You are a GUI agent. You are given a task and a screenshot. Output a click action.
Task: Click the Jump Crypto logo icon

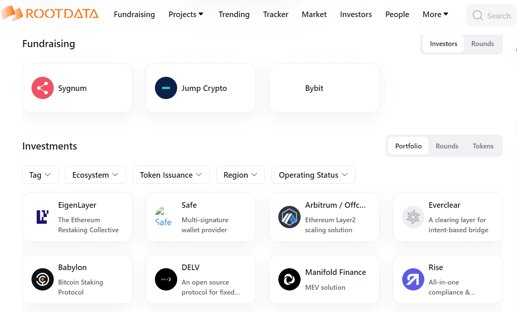166,88
